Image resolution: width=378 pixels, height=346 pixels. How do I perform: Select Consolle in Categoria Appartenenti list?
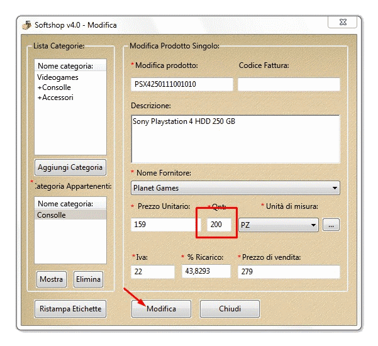click(x=52, y=215)
